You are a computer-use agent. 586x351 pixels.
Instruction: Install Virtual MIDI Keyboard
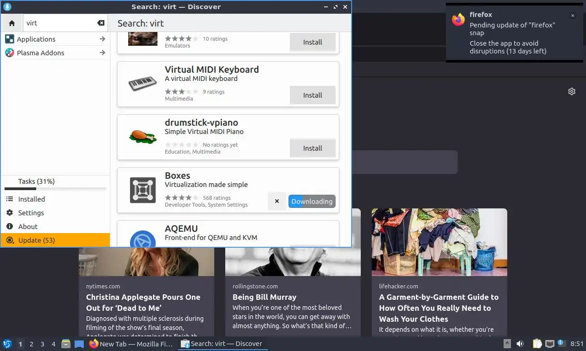[313, 95]
